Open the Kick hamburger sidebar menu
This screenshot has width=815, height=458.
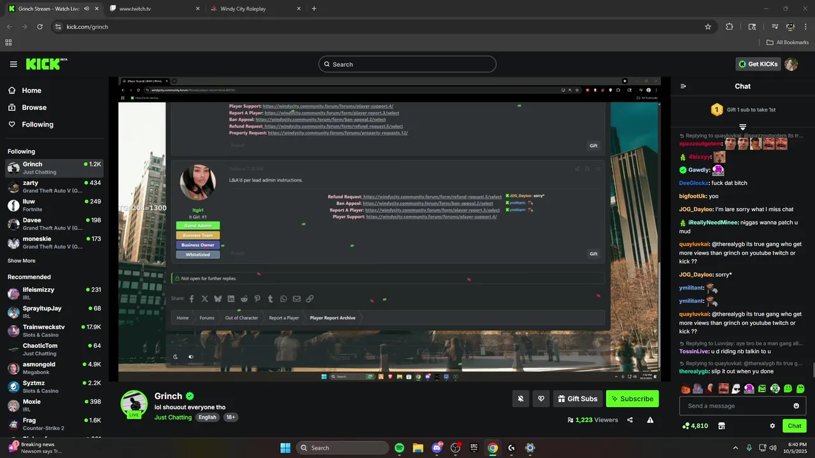(x=13, y=64)
